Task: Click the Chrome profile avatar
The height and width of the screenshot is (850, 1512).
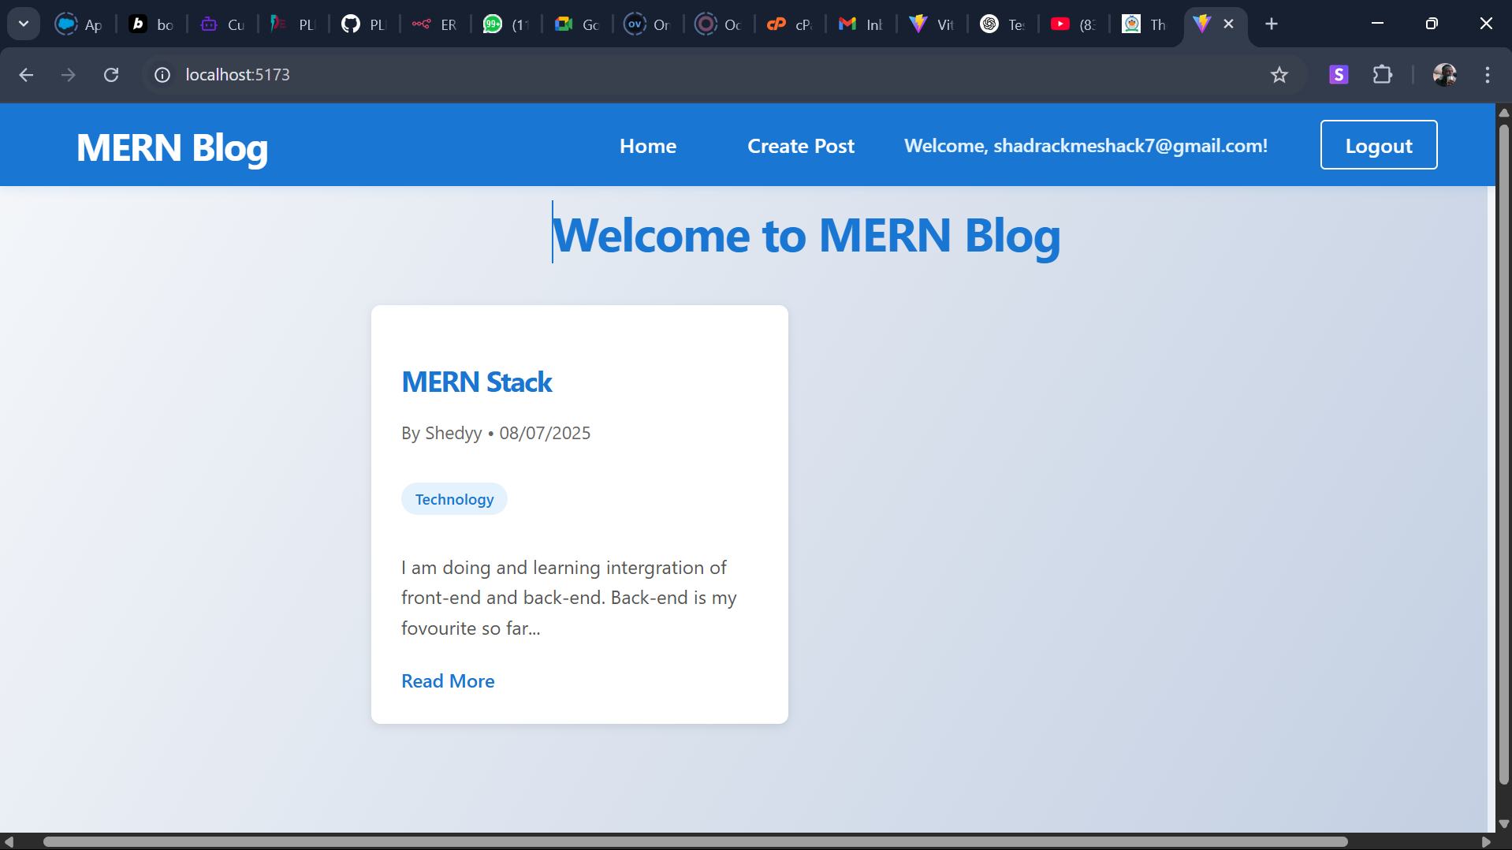Action: [1445, 75]
